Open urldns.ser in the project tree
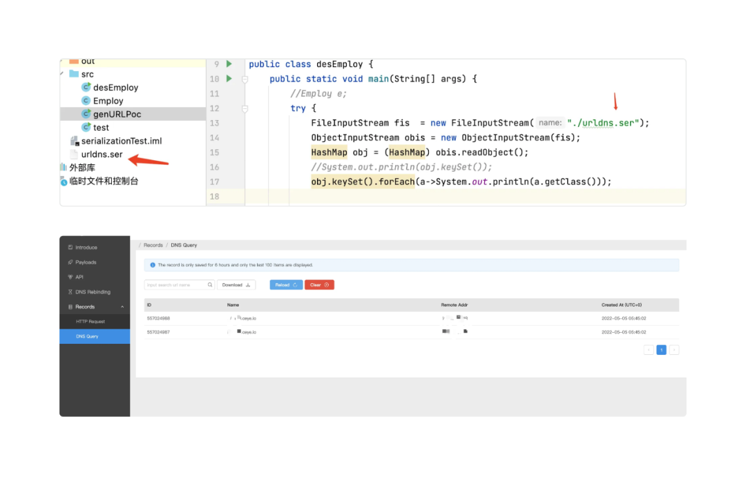This screenshot has width=746, height=486. pyautogui.click(x=102, y=154)
